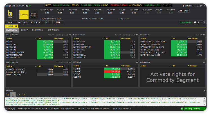
Task: Click the BUY button
Action: click(x=47, y=22)
